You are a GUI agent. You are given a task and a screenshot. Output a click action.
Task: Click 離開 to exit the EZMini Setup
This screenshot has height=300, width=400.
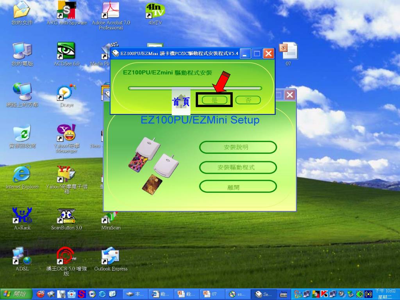[238, 187]
